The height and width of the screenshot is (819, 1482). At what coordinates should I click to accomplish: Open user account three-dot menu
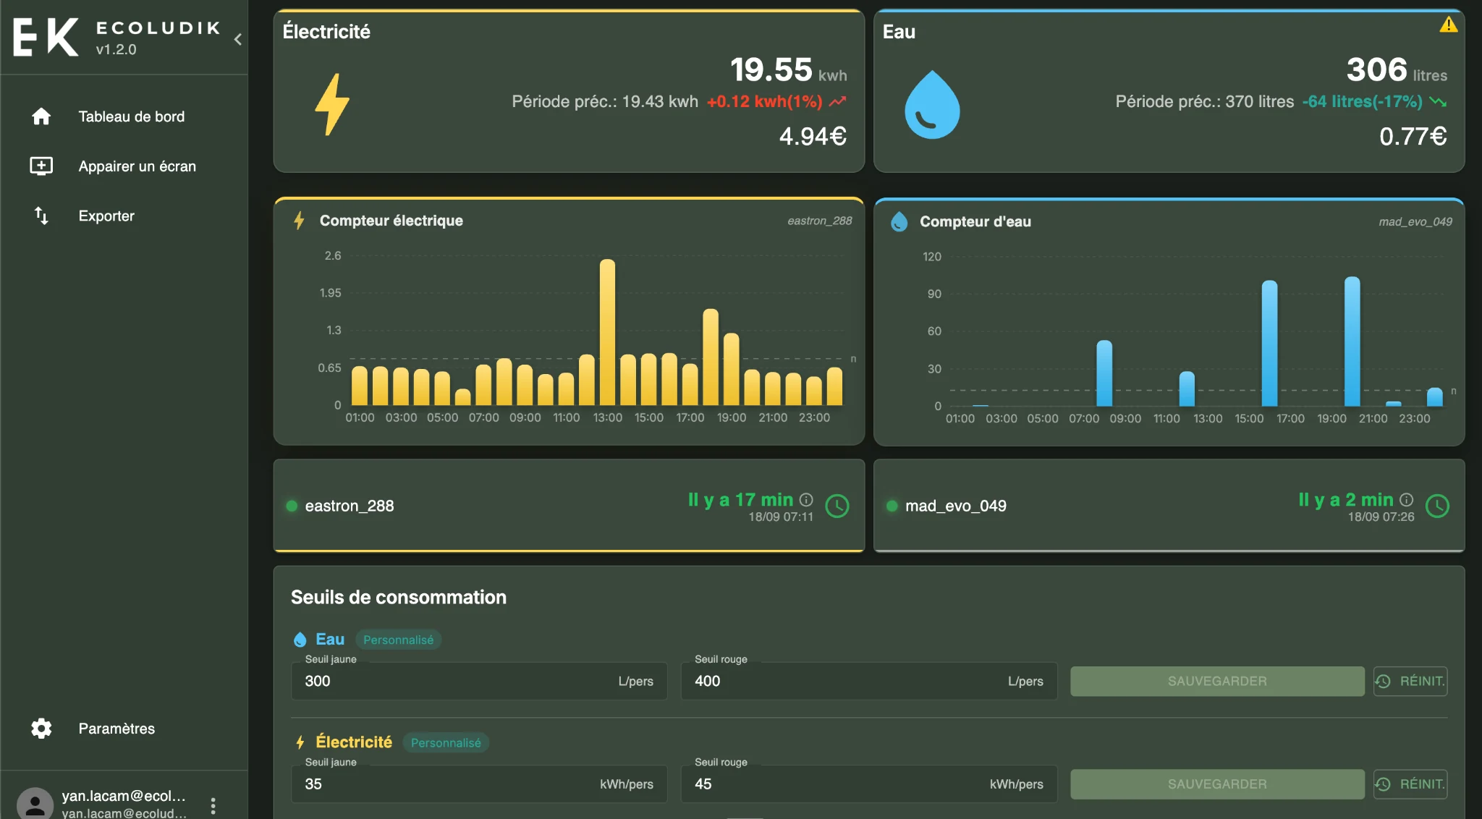(213, 806)
